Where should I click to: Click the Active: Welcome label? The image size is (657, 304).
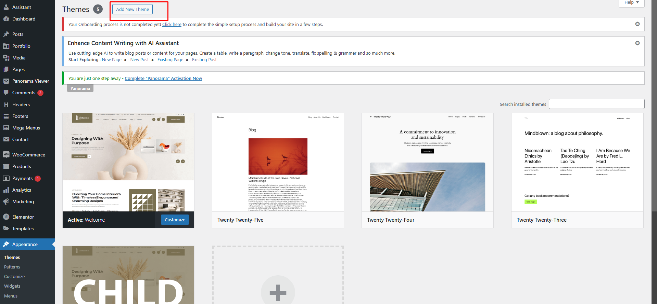[86, 220]
